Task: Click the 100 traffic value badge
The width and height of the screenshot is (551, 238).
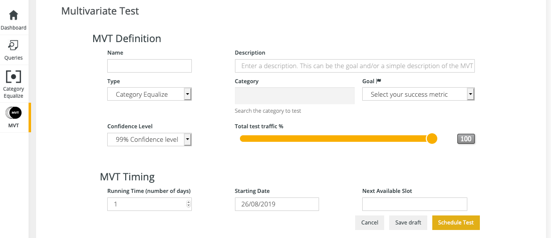Action: point(466,139)
